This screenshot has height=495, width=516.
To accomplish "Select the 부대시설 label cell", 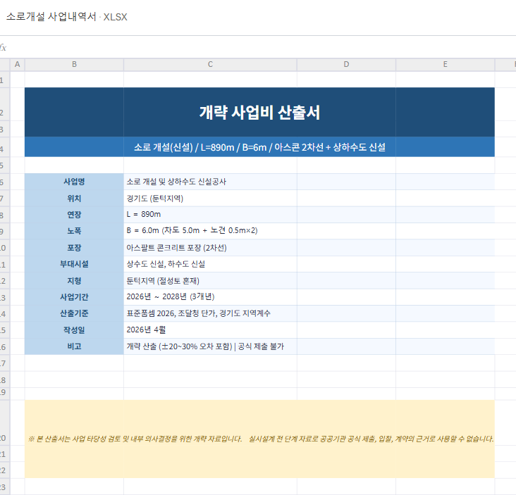I will tap(74, 264).
